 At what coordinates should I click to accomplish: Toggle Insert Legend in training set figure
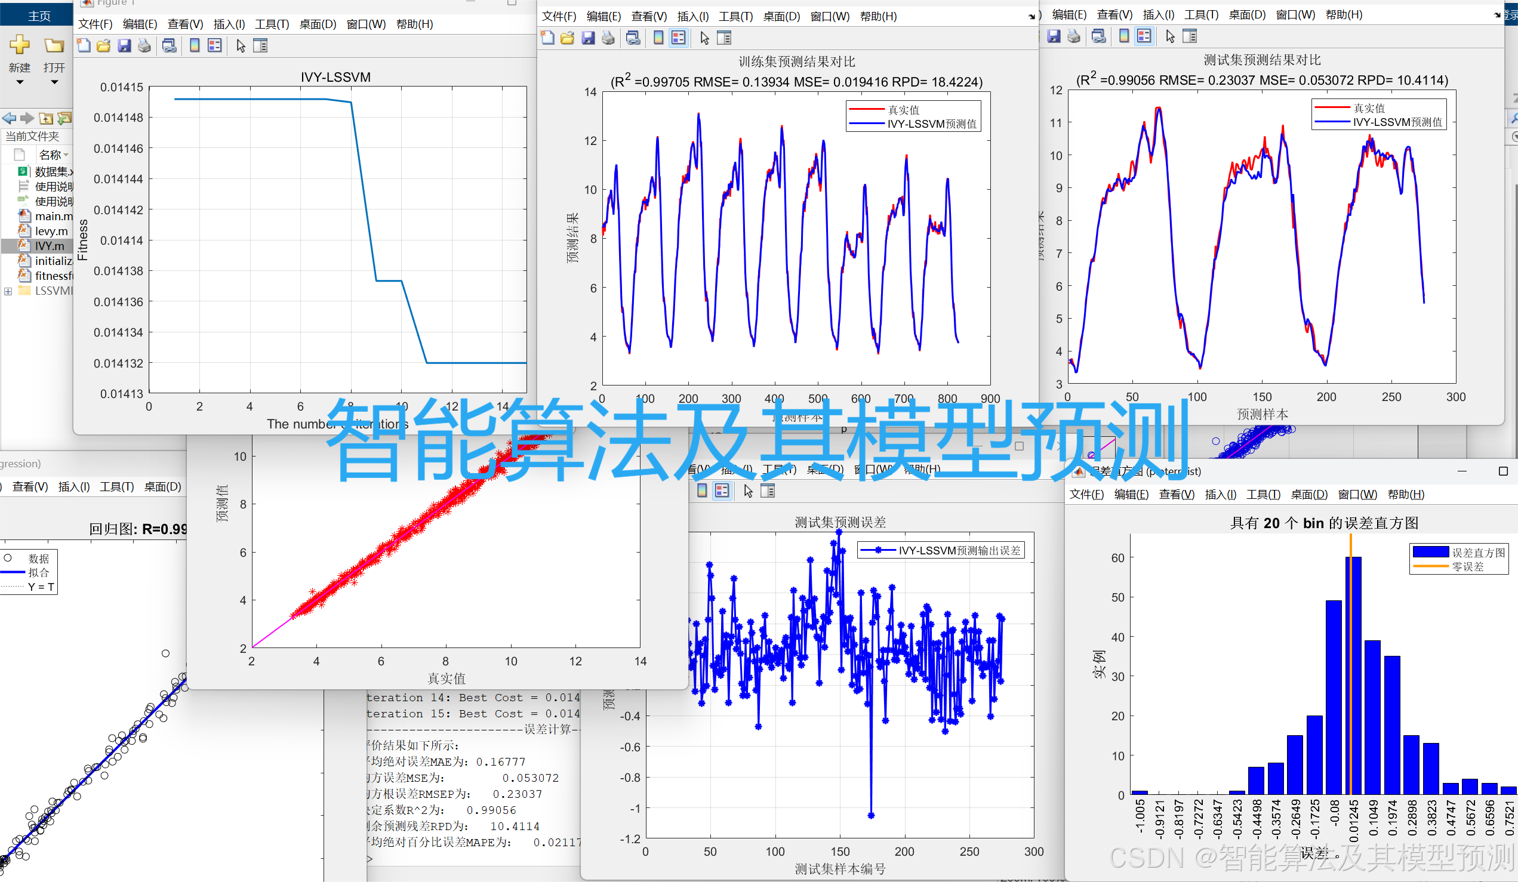pos(678,39)
